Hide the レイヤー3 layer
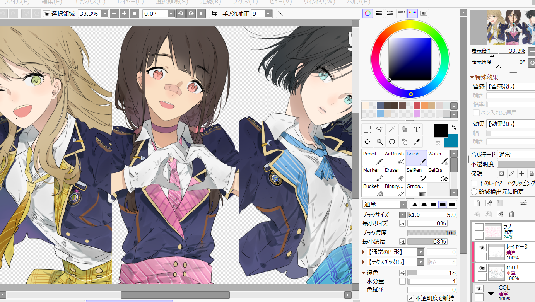This screenshot has height=302, width=535. coord(482,247)
